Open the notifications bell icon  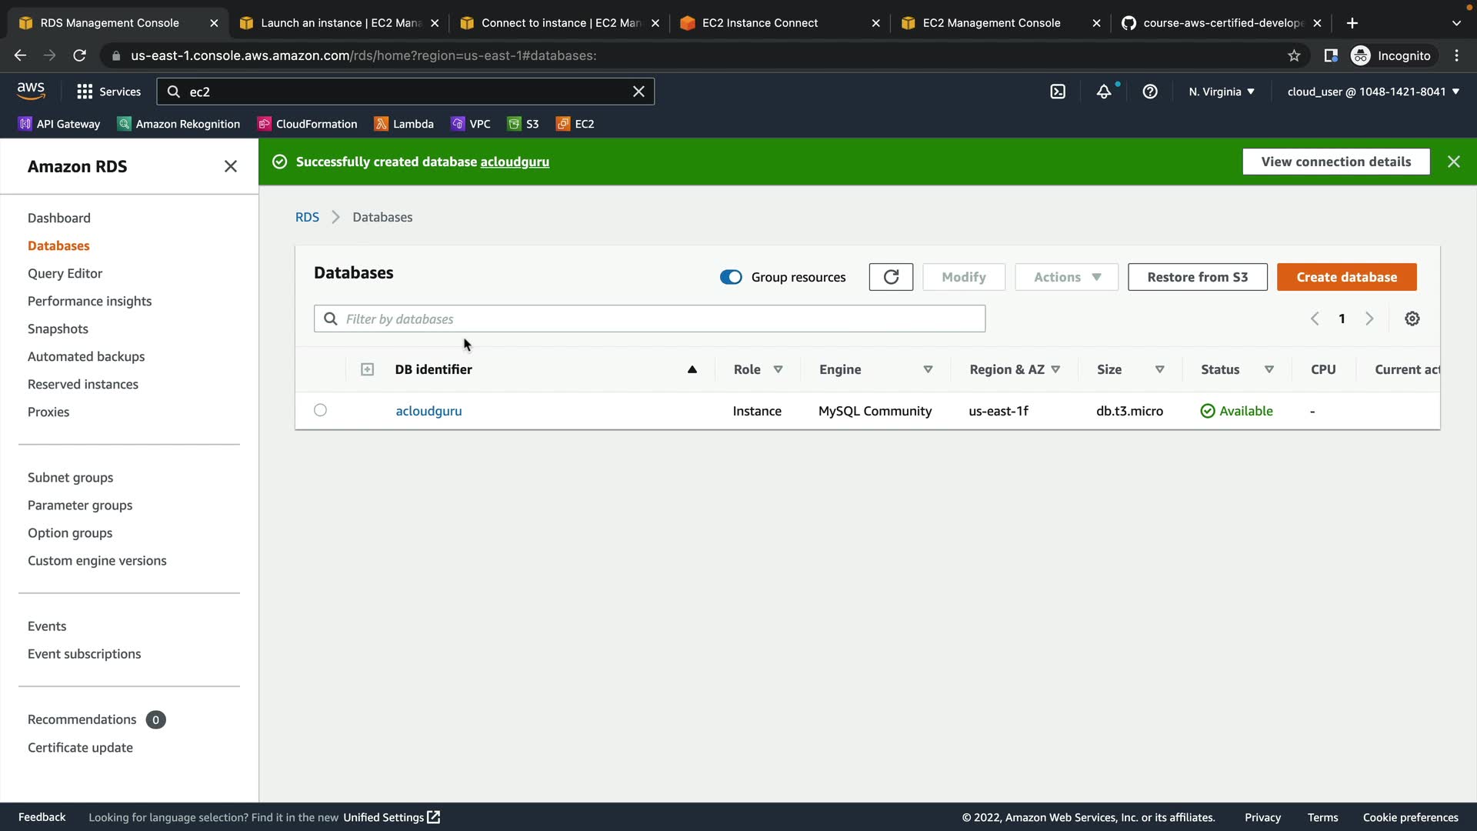pos(1104,92)
